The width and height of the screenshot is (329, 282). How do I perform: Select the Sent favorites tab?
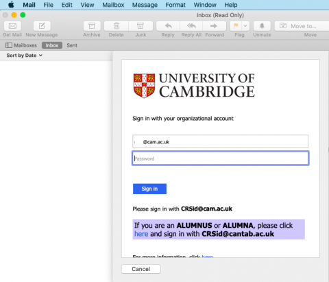72,45
